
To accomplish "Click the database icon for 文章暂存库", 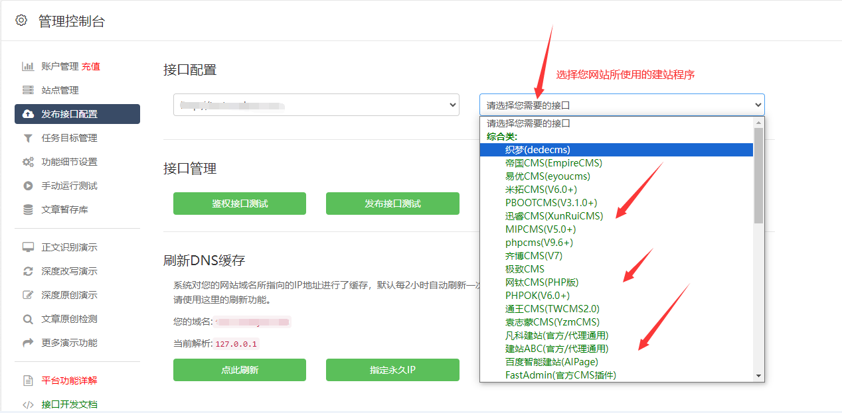I will coord(28,209).
